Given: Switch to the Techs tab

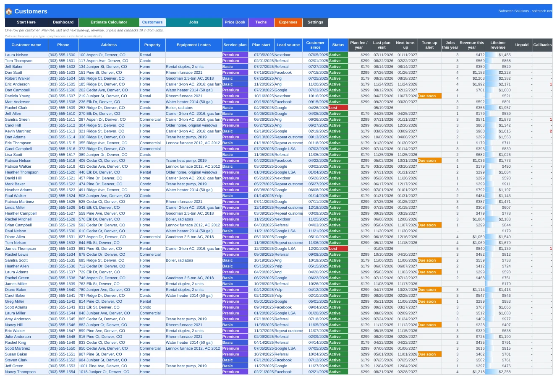Looking at the screenshot, I should [261, 22].
